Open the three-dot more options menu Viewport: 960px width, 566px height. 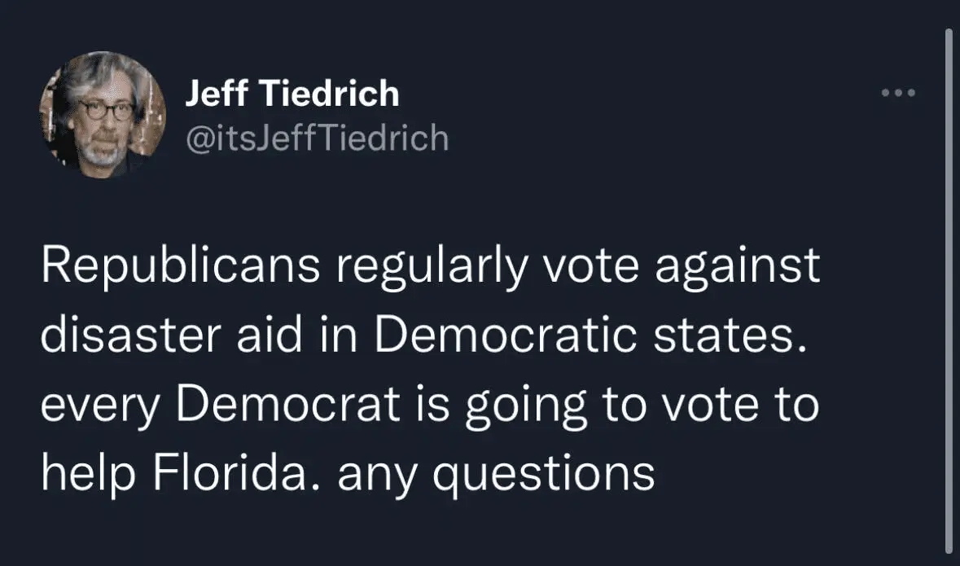[899, 93]
